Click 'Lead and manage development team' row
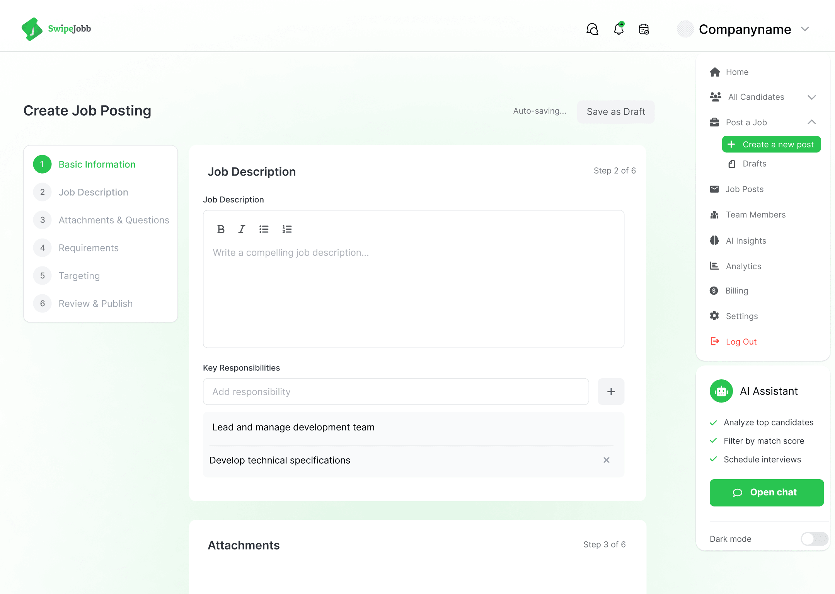 click(x=413, y=427)
